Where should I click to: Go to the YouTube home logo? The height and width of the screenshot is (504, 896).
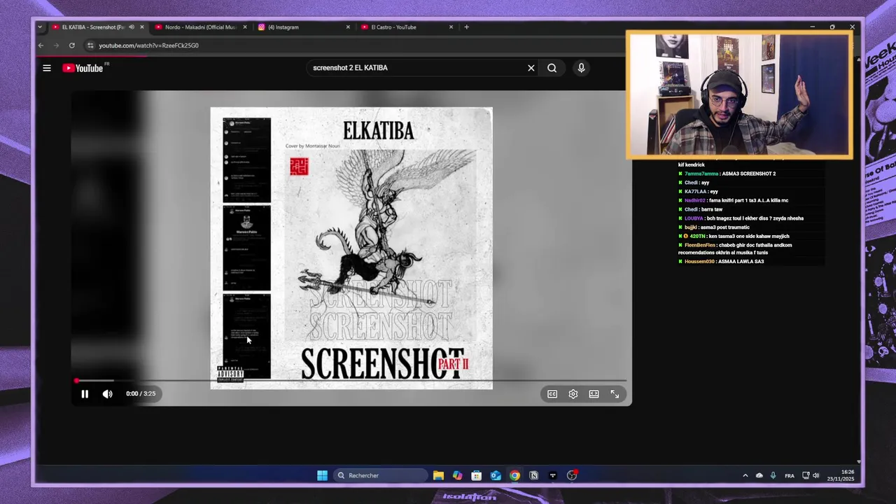(83, 68)
